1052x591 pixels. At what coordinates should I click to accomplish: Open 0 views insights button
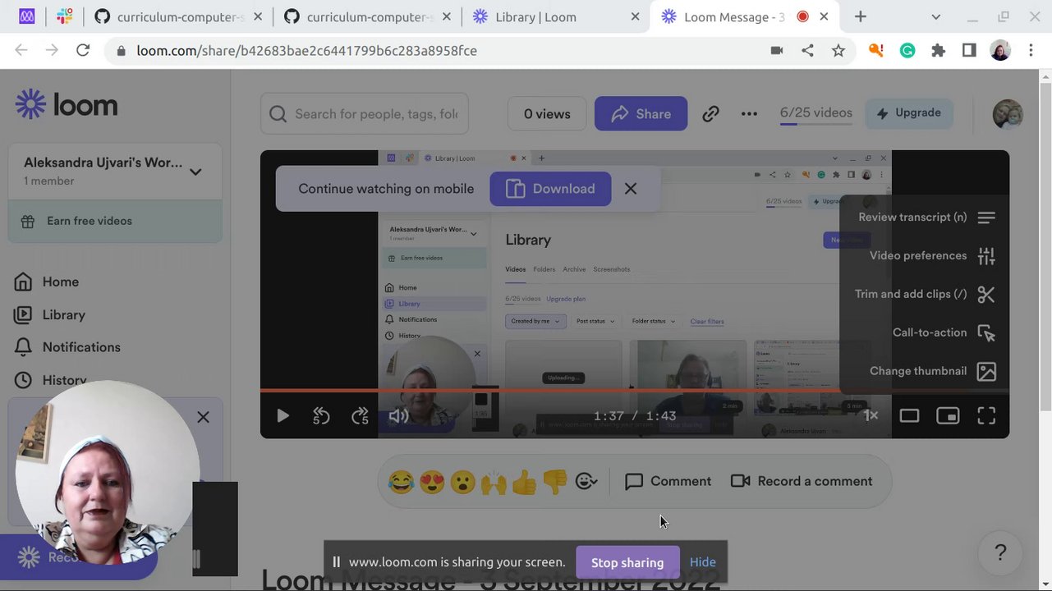click(x=547, y=114)
